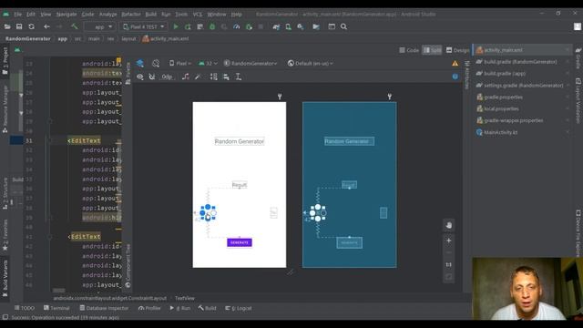Open the RandomGenerator theme dropdown
This screenshot has width=583, height=328.
pyautogui.click(x=251, y=64)
